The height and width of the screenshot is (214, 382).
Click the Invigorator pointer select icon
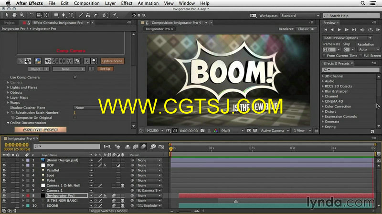pyautogui.click(x=86, y=61)
